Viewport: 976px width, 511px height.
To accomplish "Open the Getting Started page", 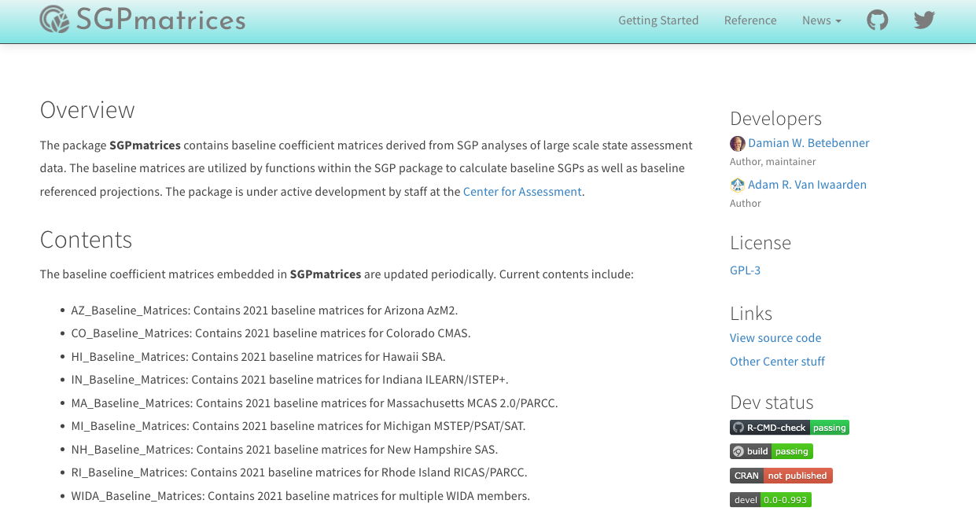I will coord(658,20).
